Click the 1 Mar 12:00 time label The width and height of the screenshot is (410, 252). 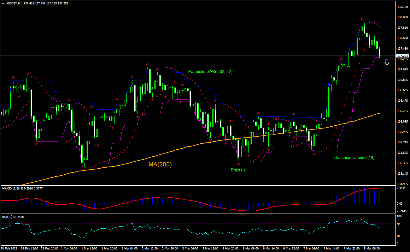coord(90,249)
